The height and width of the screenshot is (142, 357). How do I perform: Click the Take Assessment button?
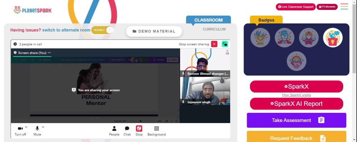296,120
